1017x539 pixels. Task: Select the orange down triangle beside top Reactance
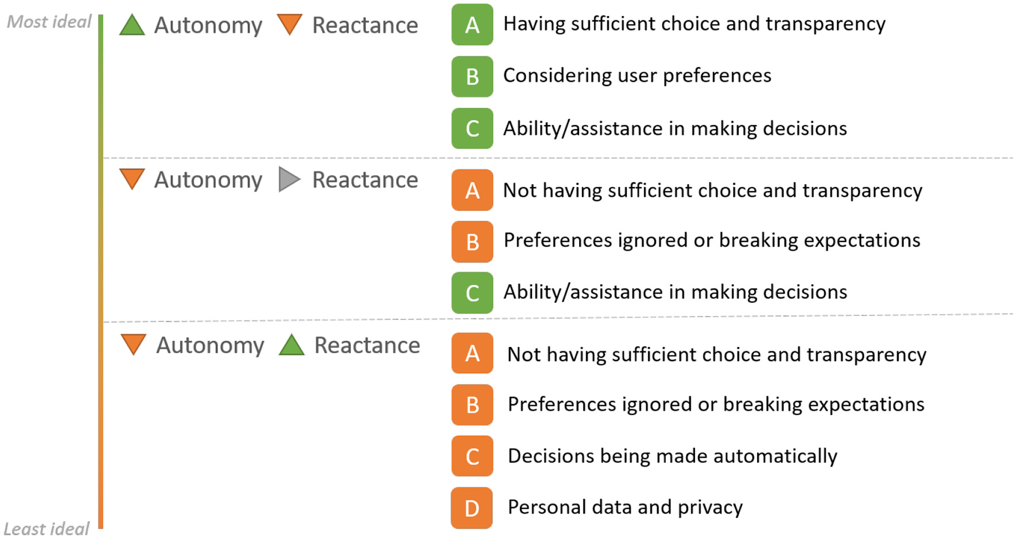click(289, 24)
